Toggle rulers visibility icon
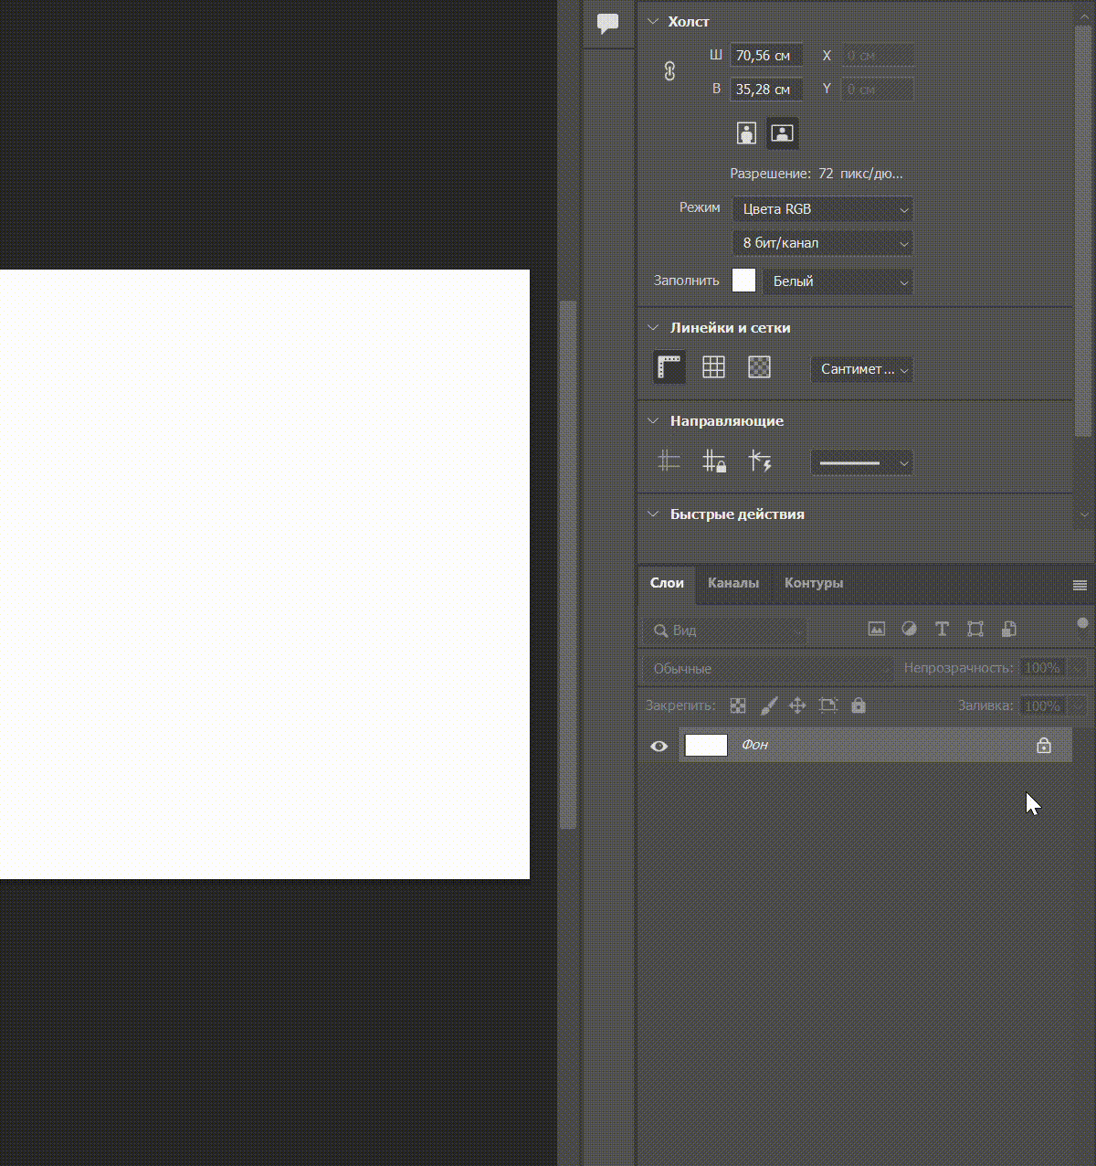The image size is (1096, 1166). tap(669, 367)
